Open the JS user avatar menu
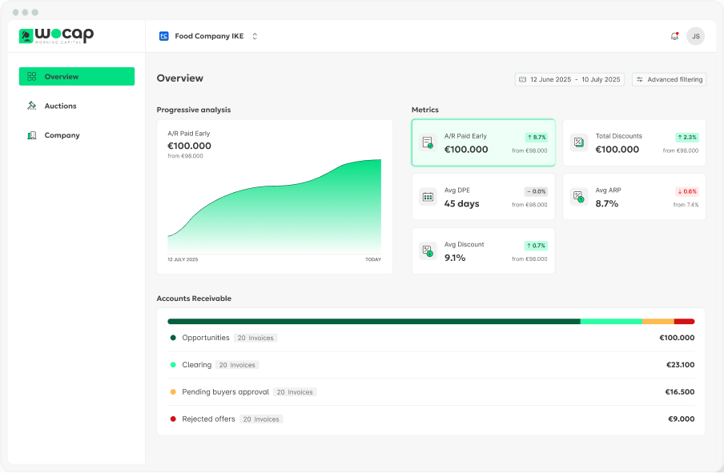The height and width of the screenshot is (473, 724). [695, 36]
